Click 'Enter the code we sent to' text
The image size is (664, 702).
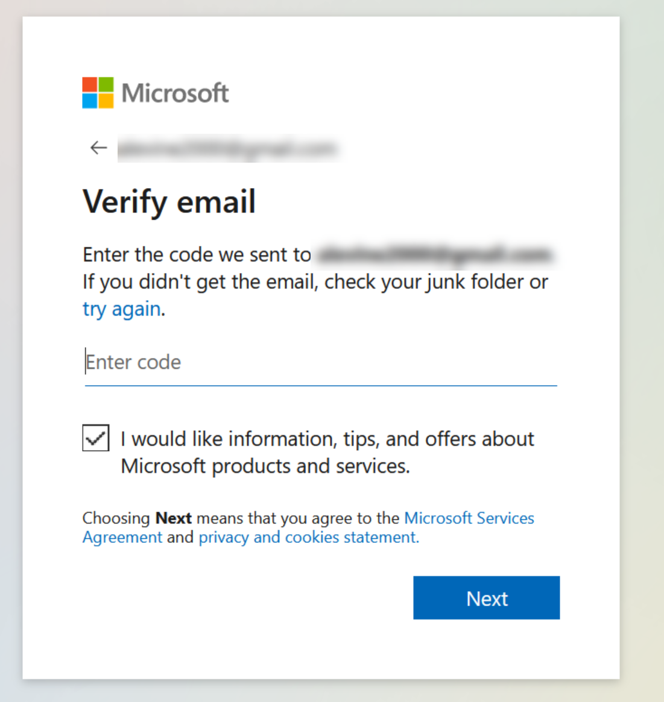point(197,254)
